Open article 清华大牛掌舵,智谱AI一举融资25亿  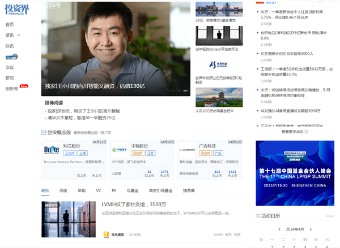point(82,118)
